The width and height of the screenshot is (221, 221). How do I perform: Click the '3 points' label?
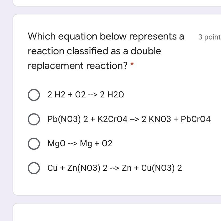(210, 37)
